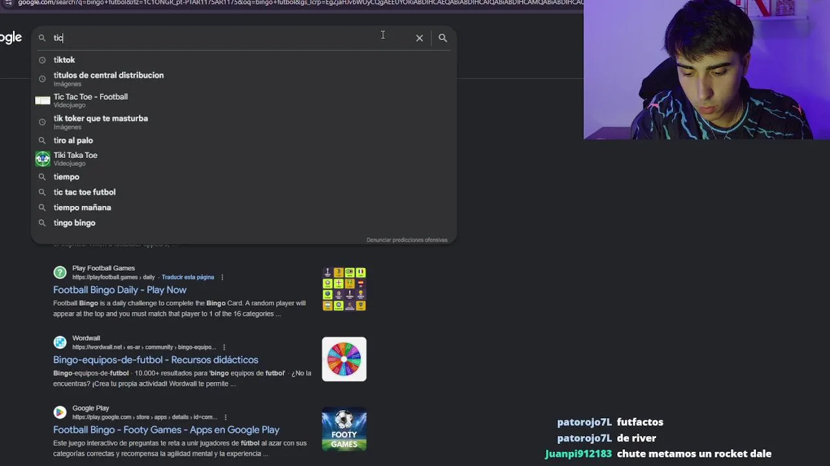The height and width of the screenshot is (466, 830).
Task: Click magnifier icon beside 'tiro al palo'
Action: 42,140
